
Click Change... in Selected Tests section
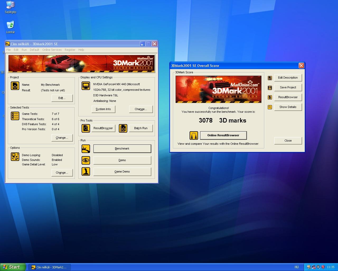(62, 138)
